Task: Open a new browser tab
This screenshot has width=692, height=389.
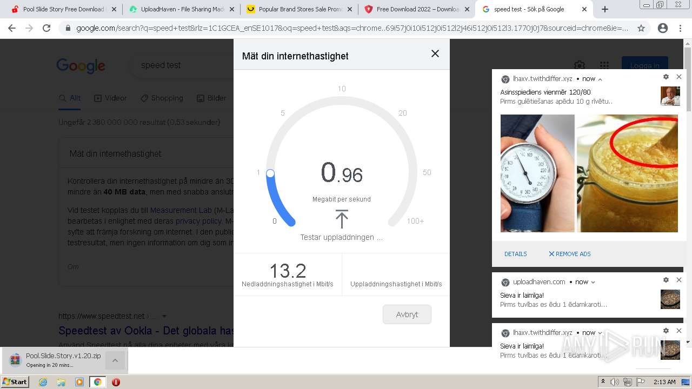Action: (605, 9)
